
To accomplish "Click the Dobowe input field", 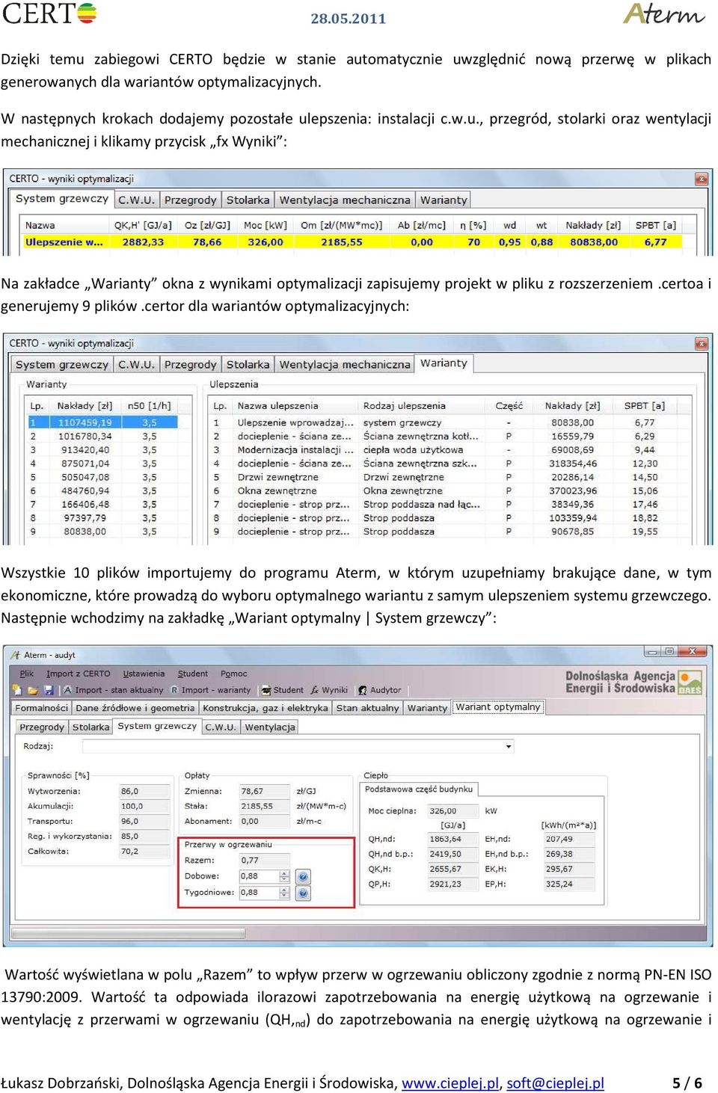I will pos(259,876).
